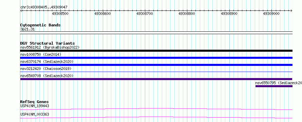Click the blue nsv6370174 variant bar

click(x=156, y=65)
